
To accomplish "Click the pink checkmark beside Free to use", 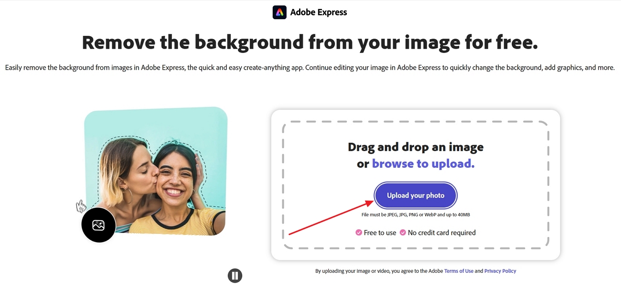I will coord(358,233).
